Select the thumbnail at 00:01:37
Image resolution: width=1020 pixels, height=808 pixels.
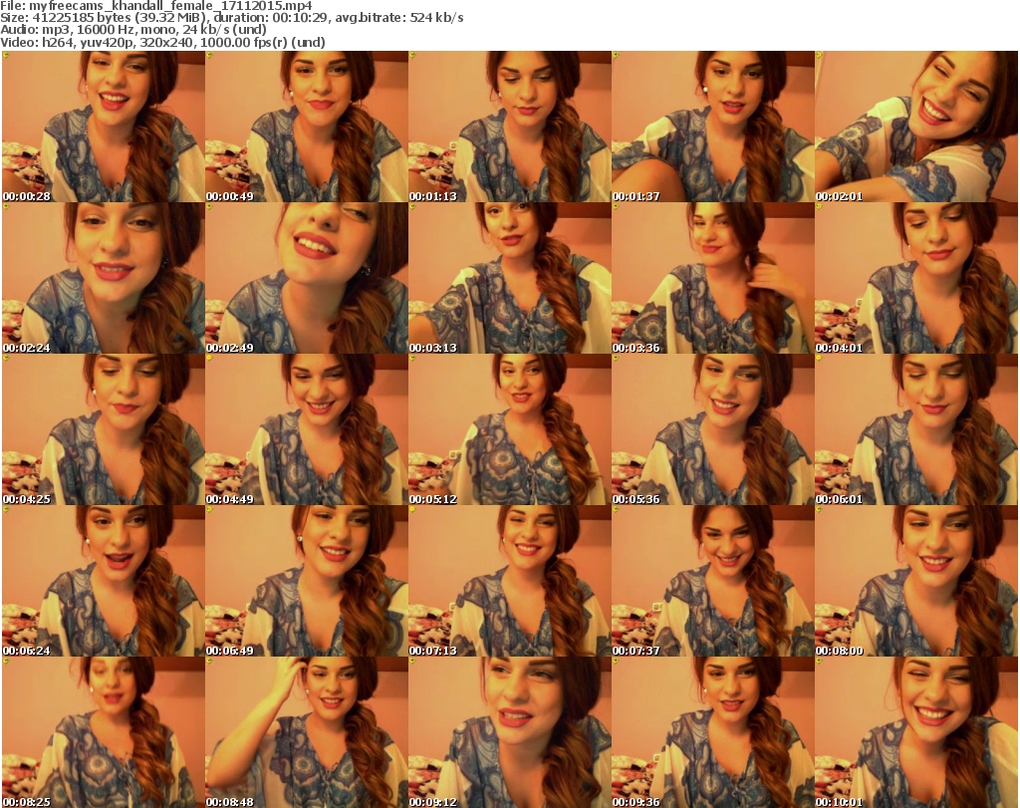[x=713, y=127]
